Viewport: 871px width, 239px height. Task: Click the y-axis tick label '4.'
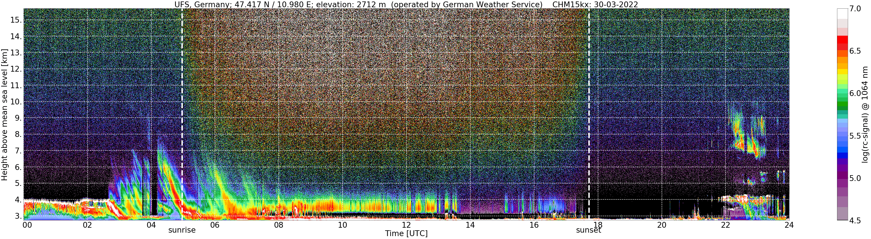pyautogui.click(x=18, y=200)
